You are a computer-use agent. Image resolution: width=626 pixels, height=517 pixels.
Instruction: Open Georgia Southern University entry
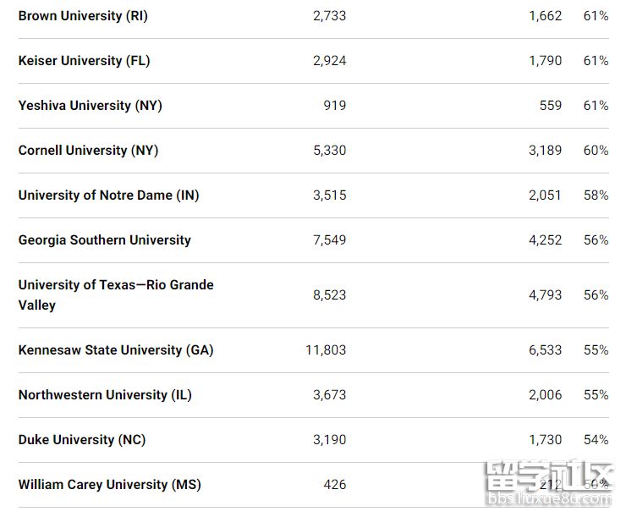pyautogui.click(x=104, y=240)
